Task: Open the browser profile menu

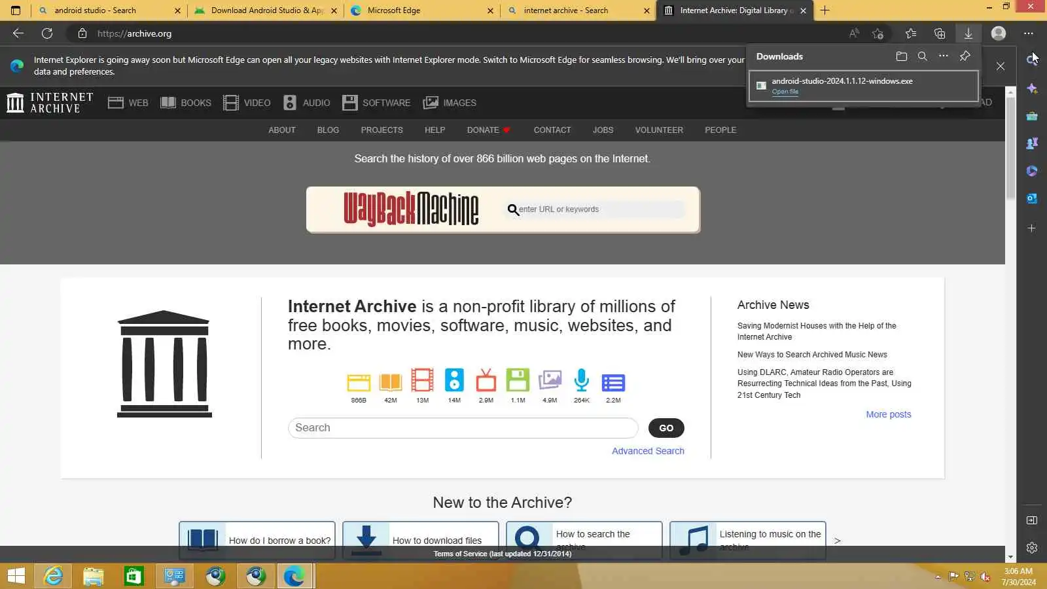Action: 999,33
